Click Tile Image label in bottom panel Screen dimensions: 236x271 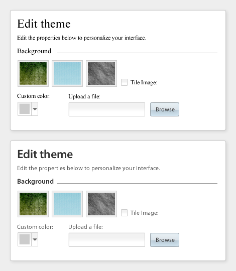coord(145,213)
